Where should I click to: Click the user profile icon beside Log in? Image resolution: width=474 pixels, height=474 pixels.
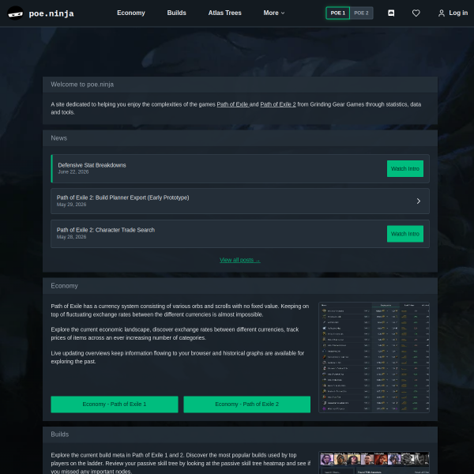tap(442, 13)
